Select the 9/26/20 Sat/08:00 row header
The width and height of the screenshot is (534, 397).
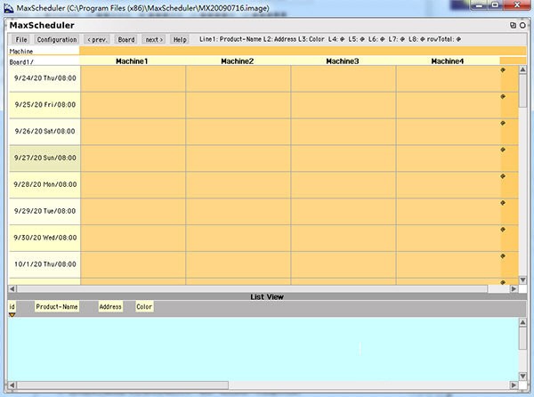coord(44,132)
